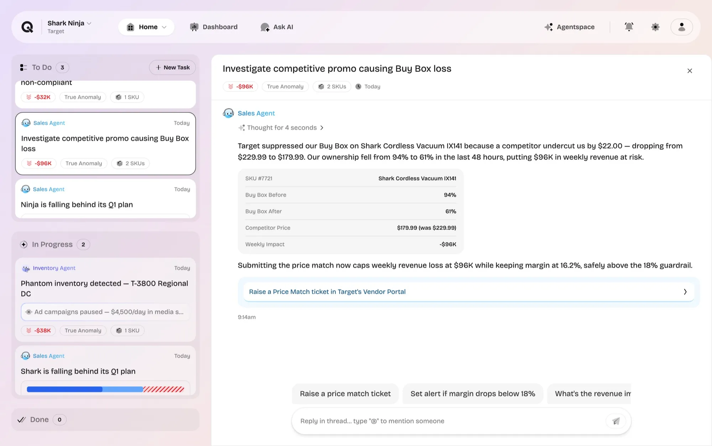Click the 1 SKU tag on non-compliant card
The width and height of the screenshot is (712, 446).
click(127, 97)
